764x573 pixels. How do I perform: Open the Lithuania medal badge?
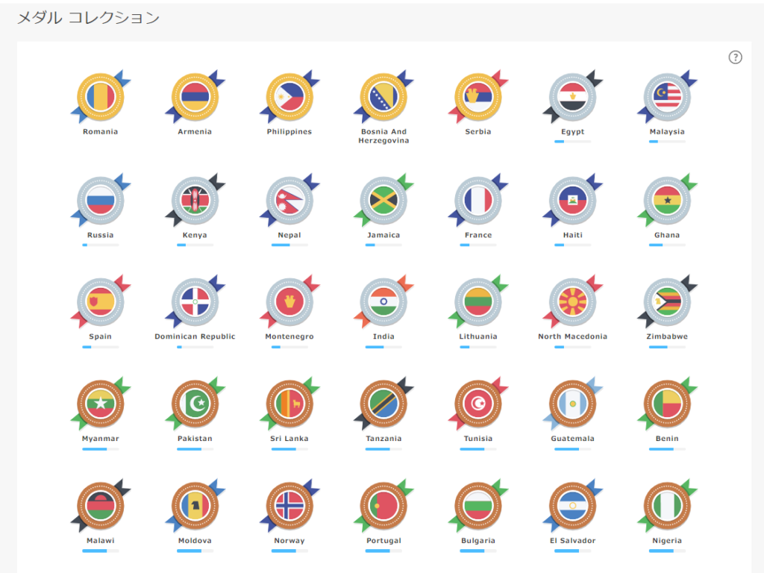pos(478,301)
